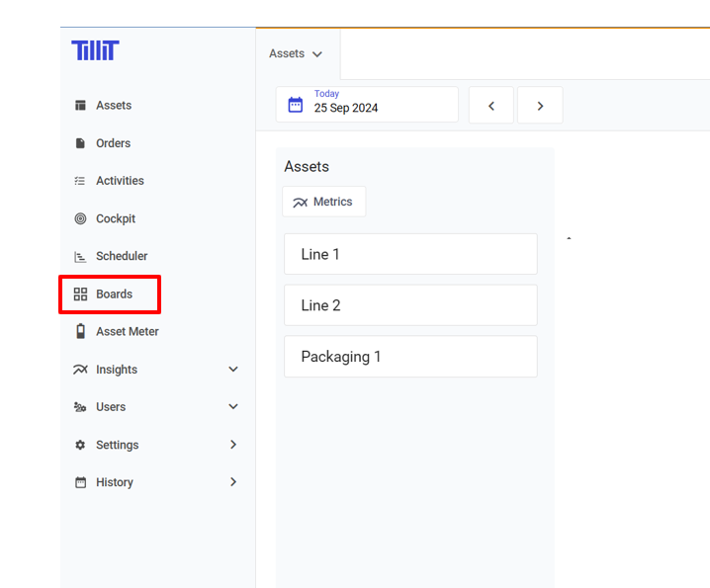This screenshot has width=710, height=588.
Task: Click the Asset Meter battery icon
Action: click(x=80, y=332)
